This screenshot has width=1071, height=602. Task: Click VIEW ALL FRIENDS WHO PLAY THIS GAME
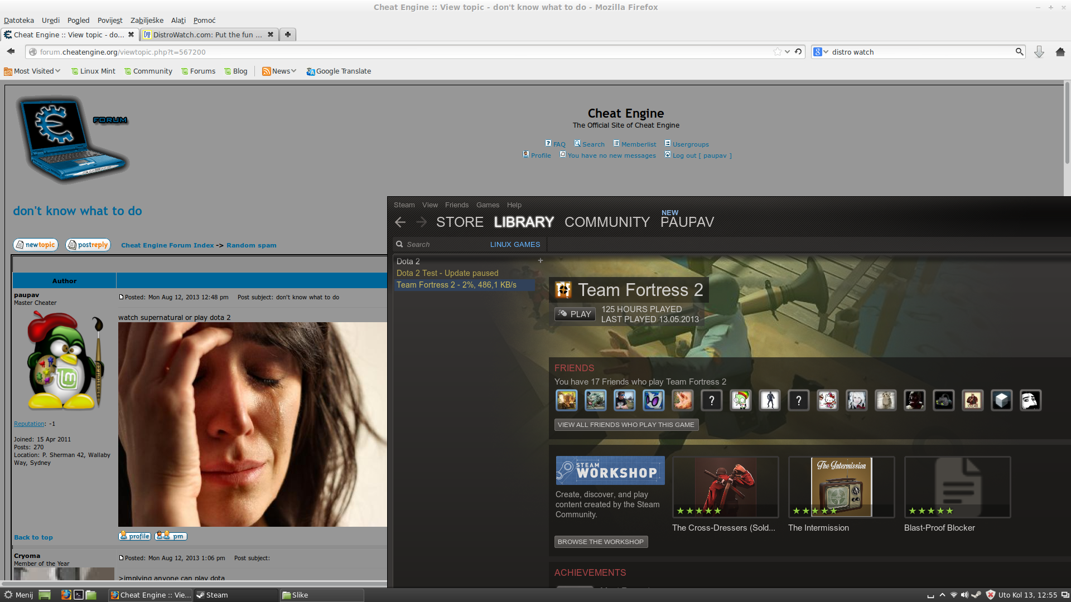[x=626, y=425]
